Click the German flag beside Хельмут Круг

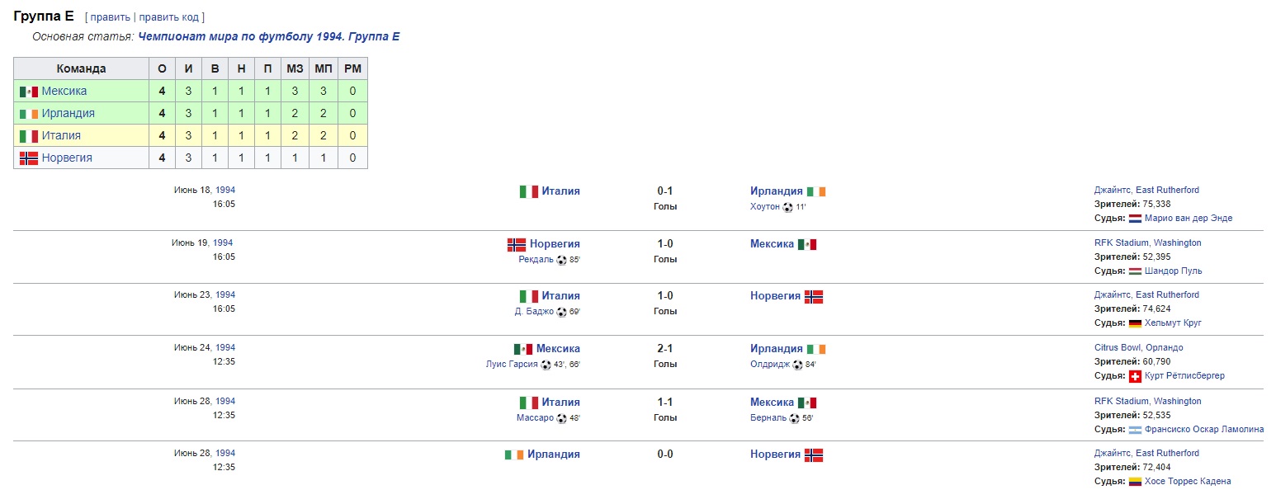(1135, 323)
